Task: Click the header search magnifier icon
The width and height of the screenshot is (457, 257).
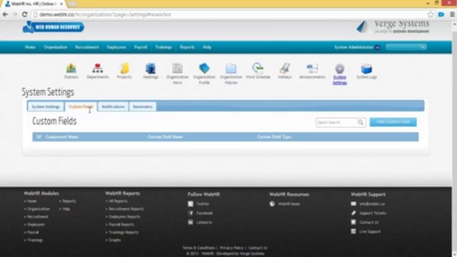Action: (423, 46)
